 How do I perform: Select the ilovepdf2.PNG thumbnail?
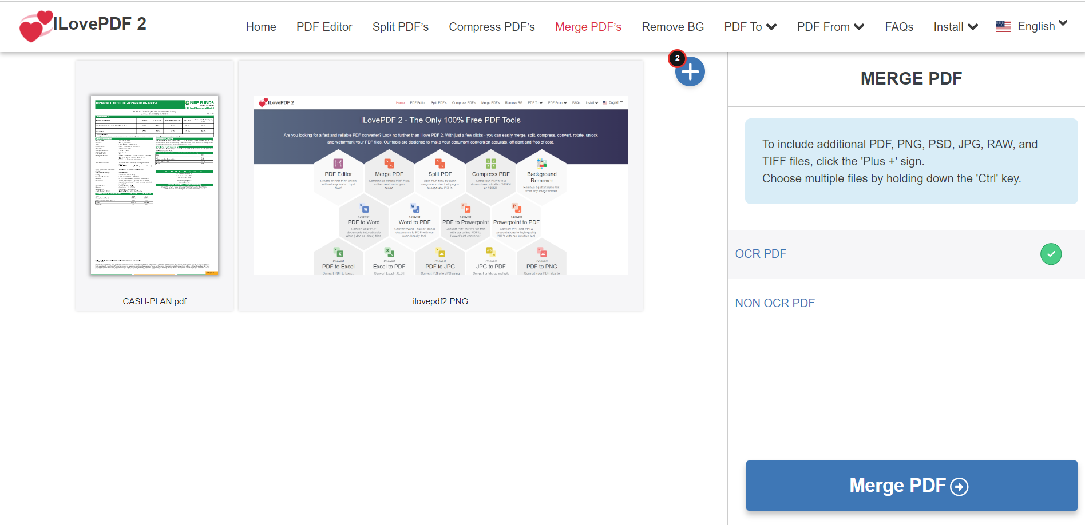441,185
